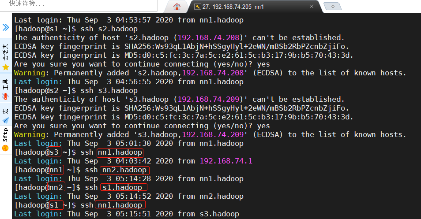Click the paper plane Macros icon
Image resolution: width=421 pixels, height=219 pixels.
pyautogui.click(x=6, y=121)
